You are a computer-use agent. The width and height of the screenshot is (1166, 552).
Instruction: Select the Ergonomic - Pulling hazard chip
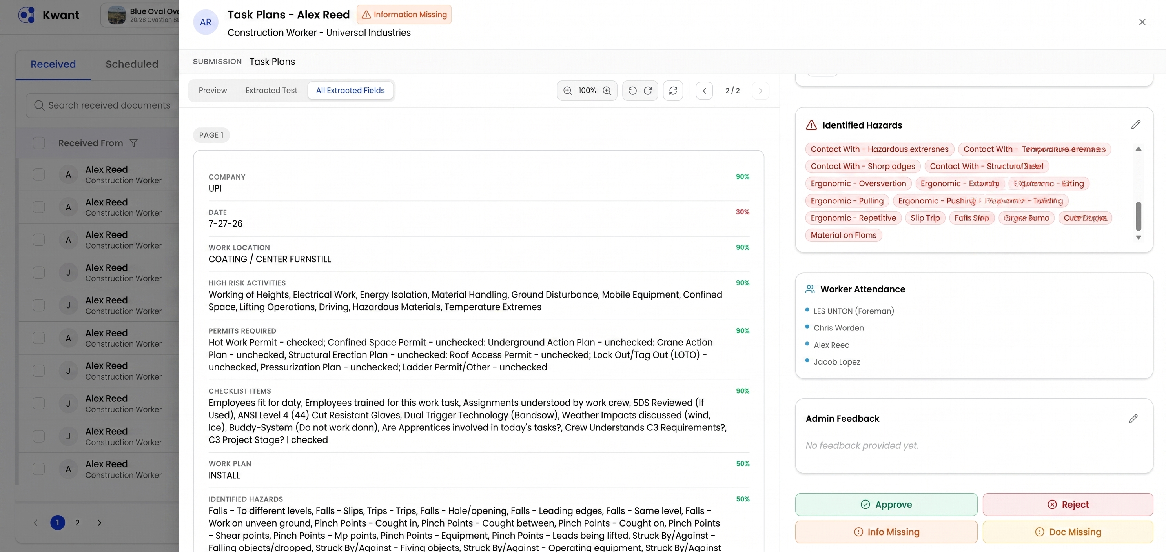pos(847,201)
